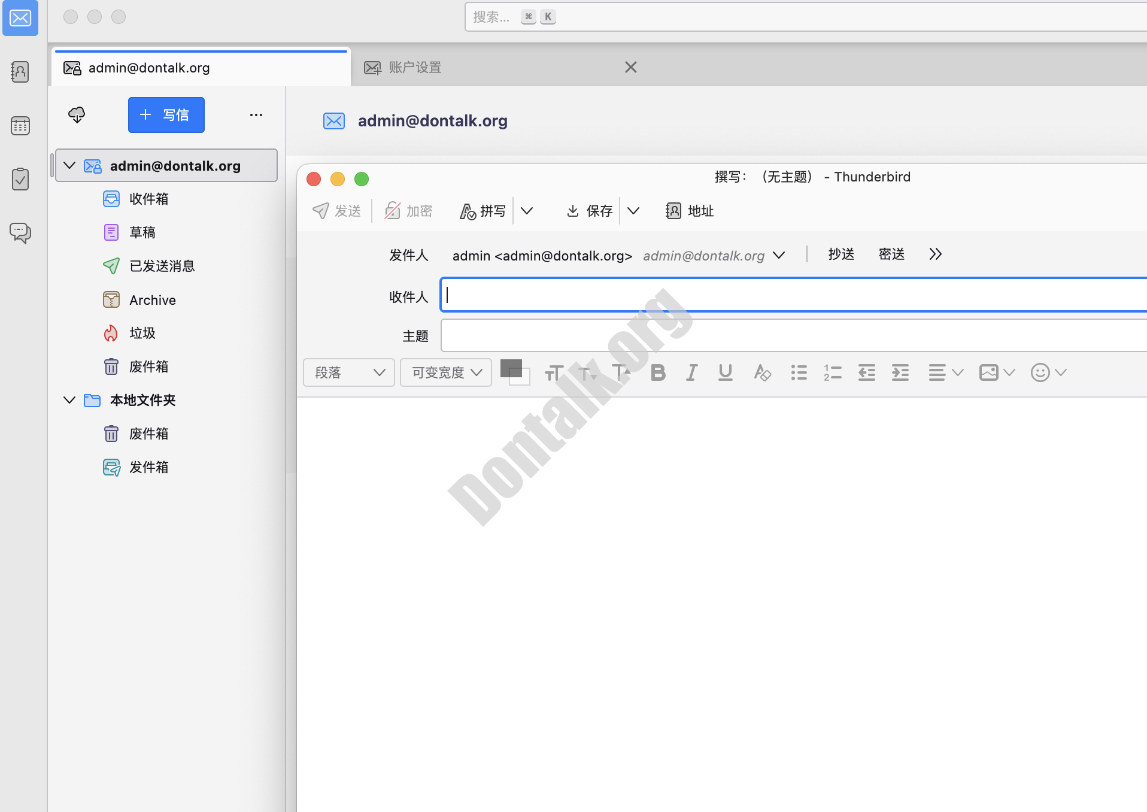This screenshot has width=1147, height=812.
Task: Toggle bold formatting in the compose toolbar
Action: coord(657,372)
